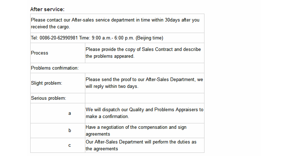288x160 pixels.
Task: Click the reply within two days text
Action: 112,86
